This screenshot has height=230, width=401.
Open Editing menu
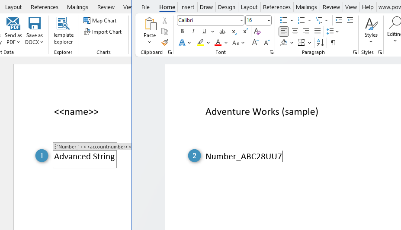point(394,30)
